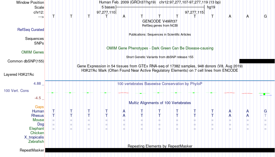Viewport: 275px width, 157px height.
Task: Select the Zebrafish alignment row label
Action: (36, 142)
